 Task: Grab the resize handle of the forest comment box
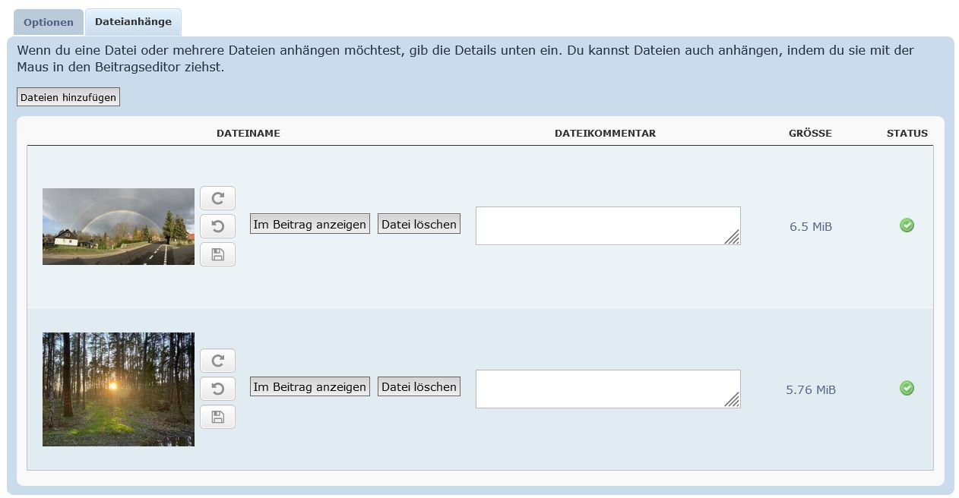point(732,400)
